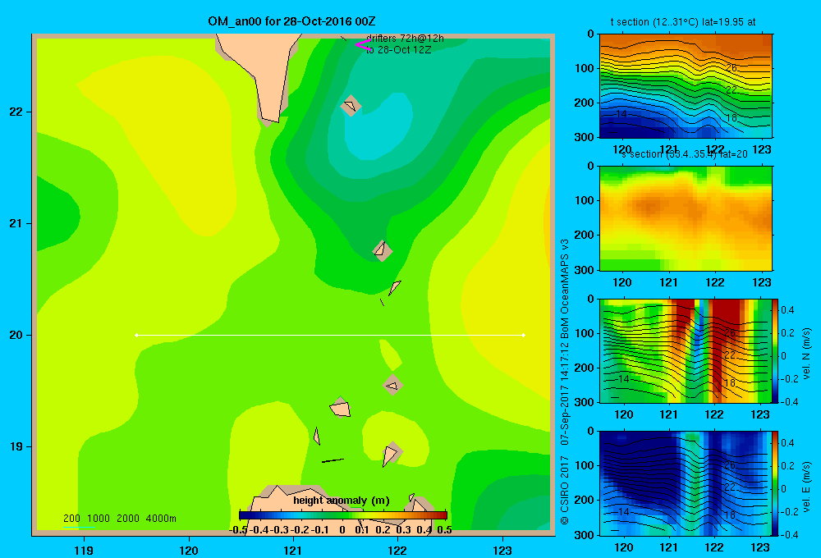Open the temperature section panel
Viewport: 821px width, 558px height.
(686, 86)
